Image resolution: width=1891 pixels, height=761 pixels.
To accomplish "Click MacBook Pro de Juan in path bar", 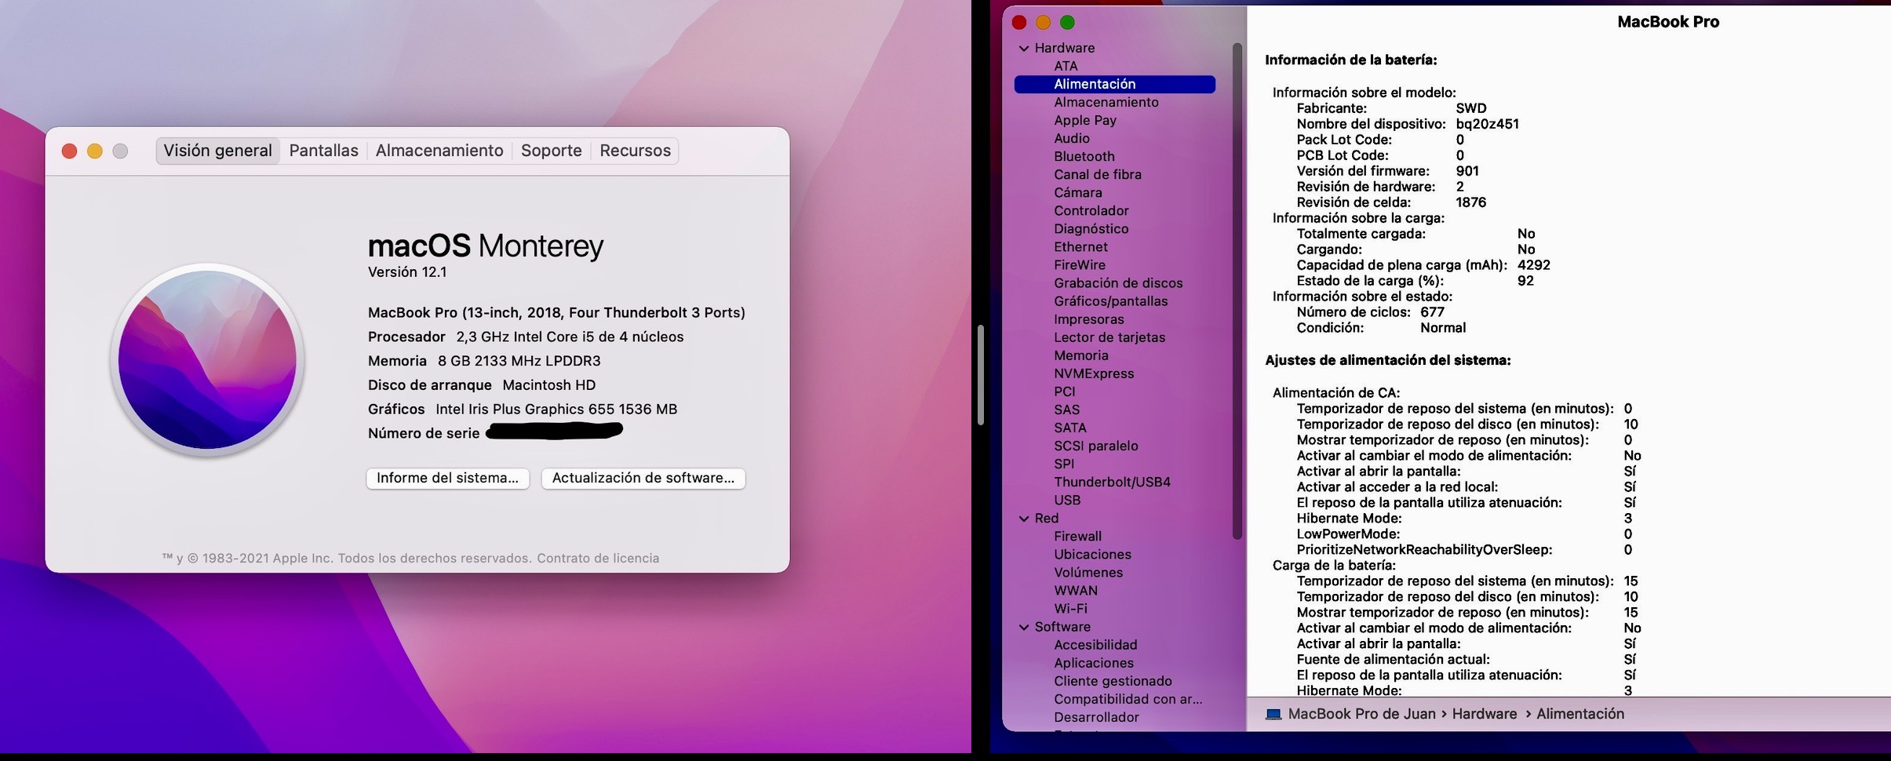I will point(1361,714).
